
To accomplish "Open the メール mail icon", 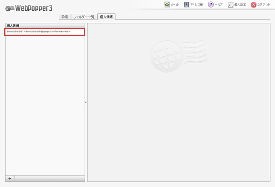I will pos(167,5).
